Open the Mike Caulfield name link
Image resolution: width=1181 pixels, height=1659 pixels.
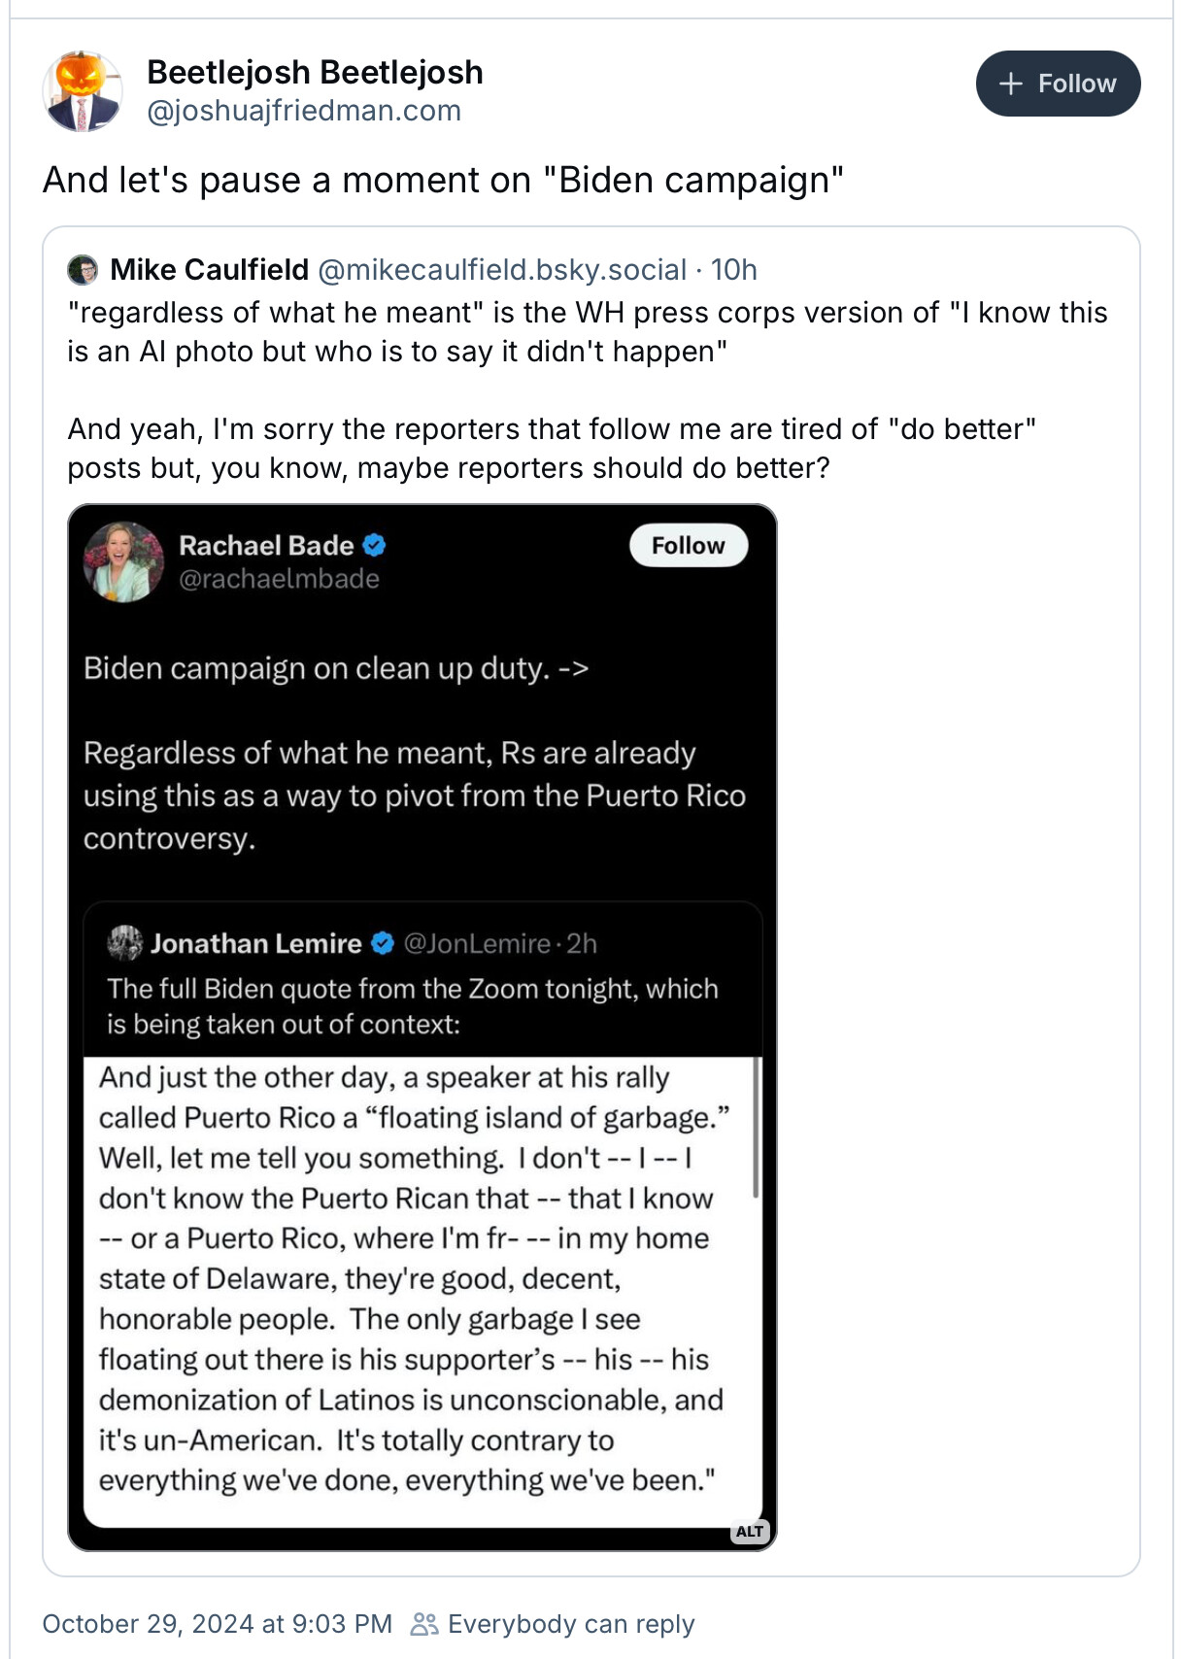tap(209, 269)
